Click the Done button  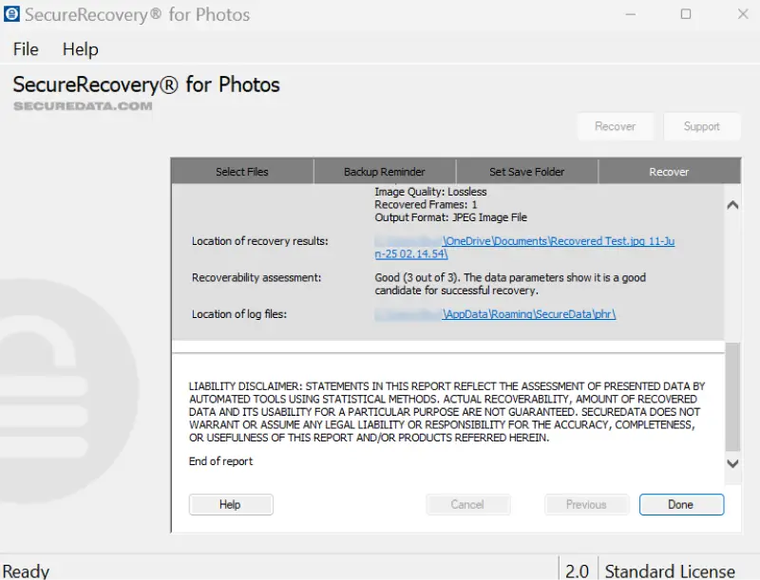pyautogui.click(x=681, y=504)
